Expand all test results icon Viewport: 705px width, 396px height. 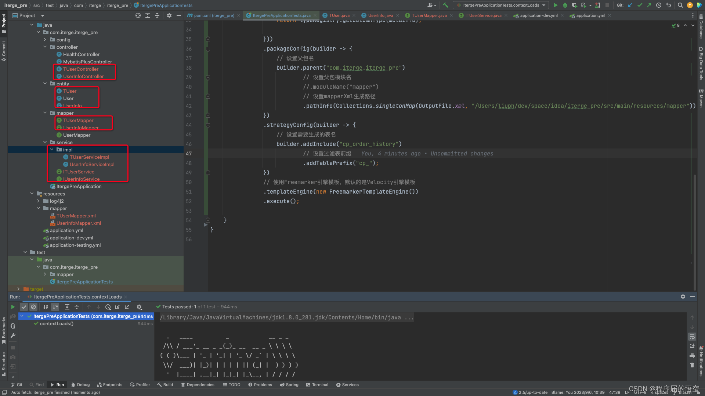coord(67,307)
